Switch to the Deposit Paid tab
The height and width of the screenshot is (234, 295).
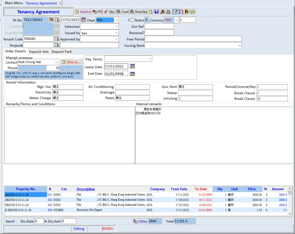[61, 52]
